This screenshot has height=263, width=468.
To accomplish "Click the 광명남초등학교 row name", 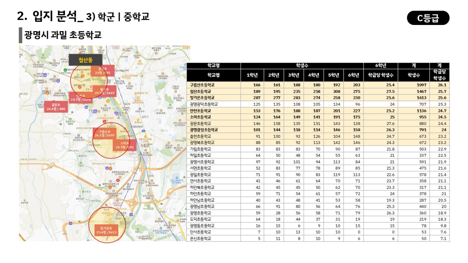I will coord(202,207).
